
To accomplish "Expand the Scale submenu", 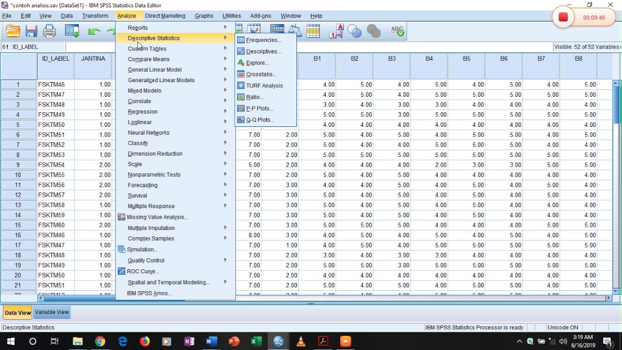I will 175,164.
